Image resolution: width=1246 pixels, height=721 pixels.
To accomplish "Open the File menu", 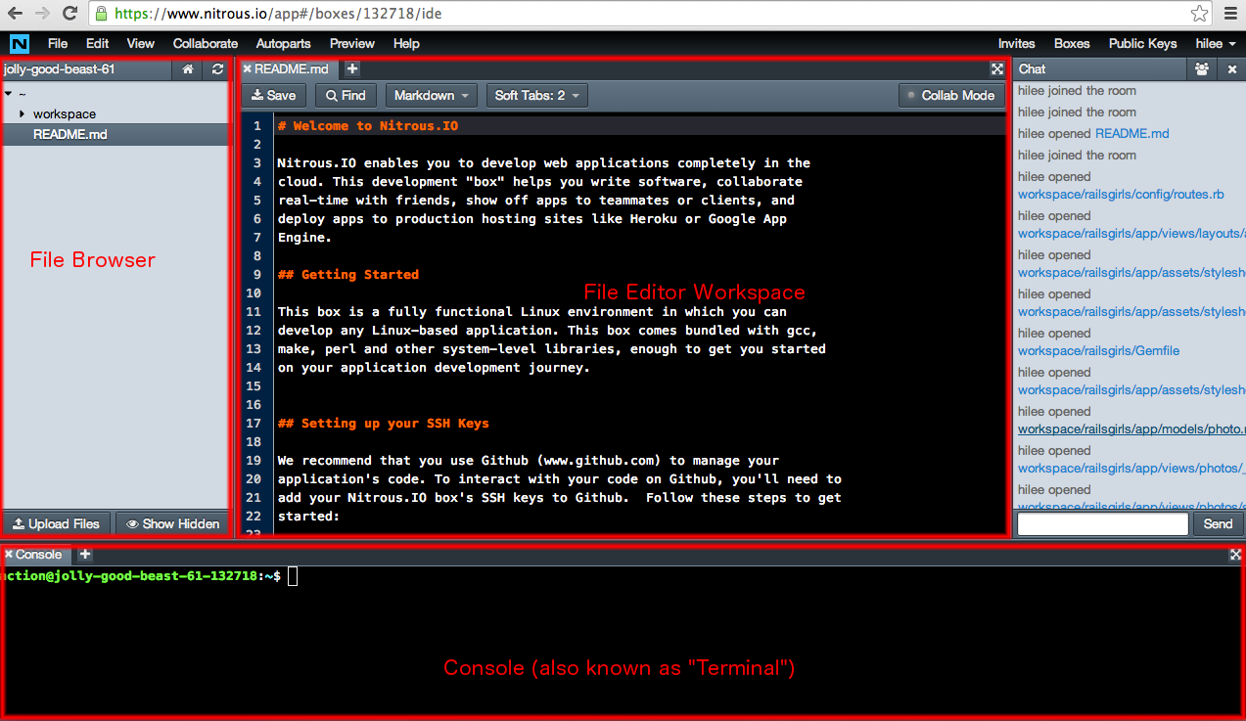I will 58,43.
